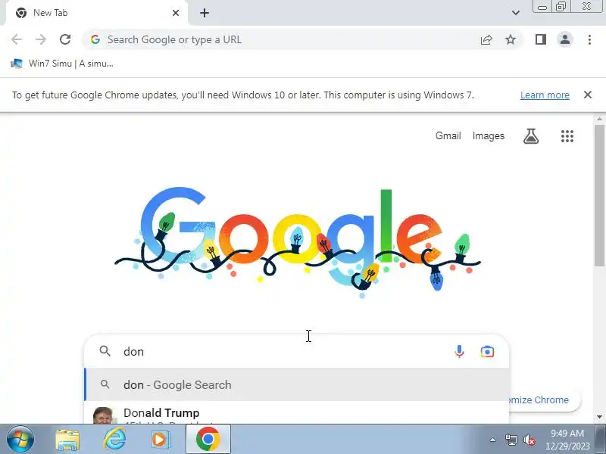Viewport: 606px width, 454px height.
Task: Mute or unmute with the tray volume icon
Action: point(529,440)
